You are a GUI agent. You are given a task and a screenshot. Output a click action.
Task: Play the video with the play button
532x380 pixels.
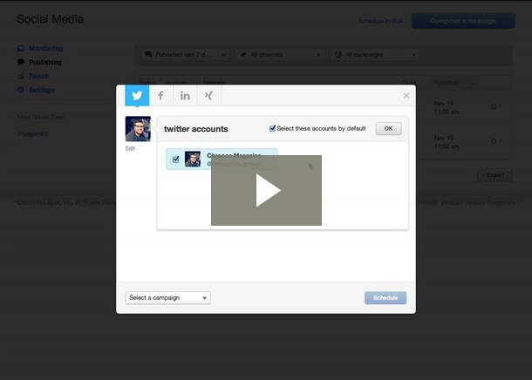tap(266, 190)
